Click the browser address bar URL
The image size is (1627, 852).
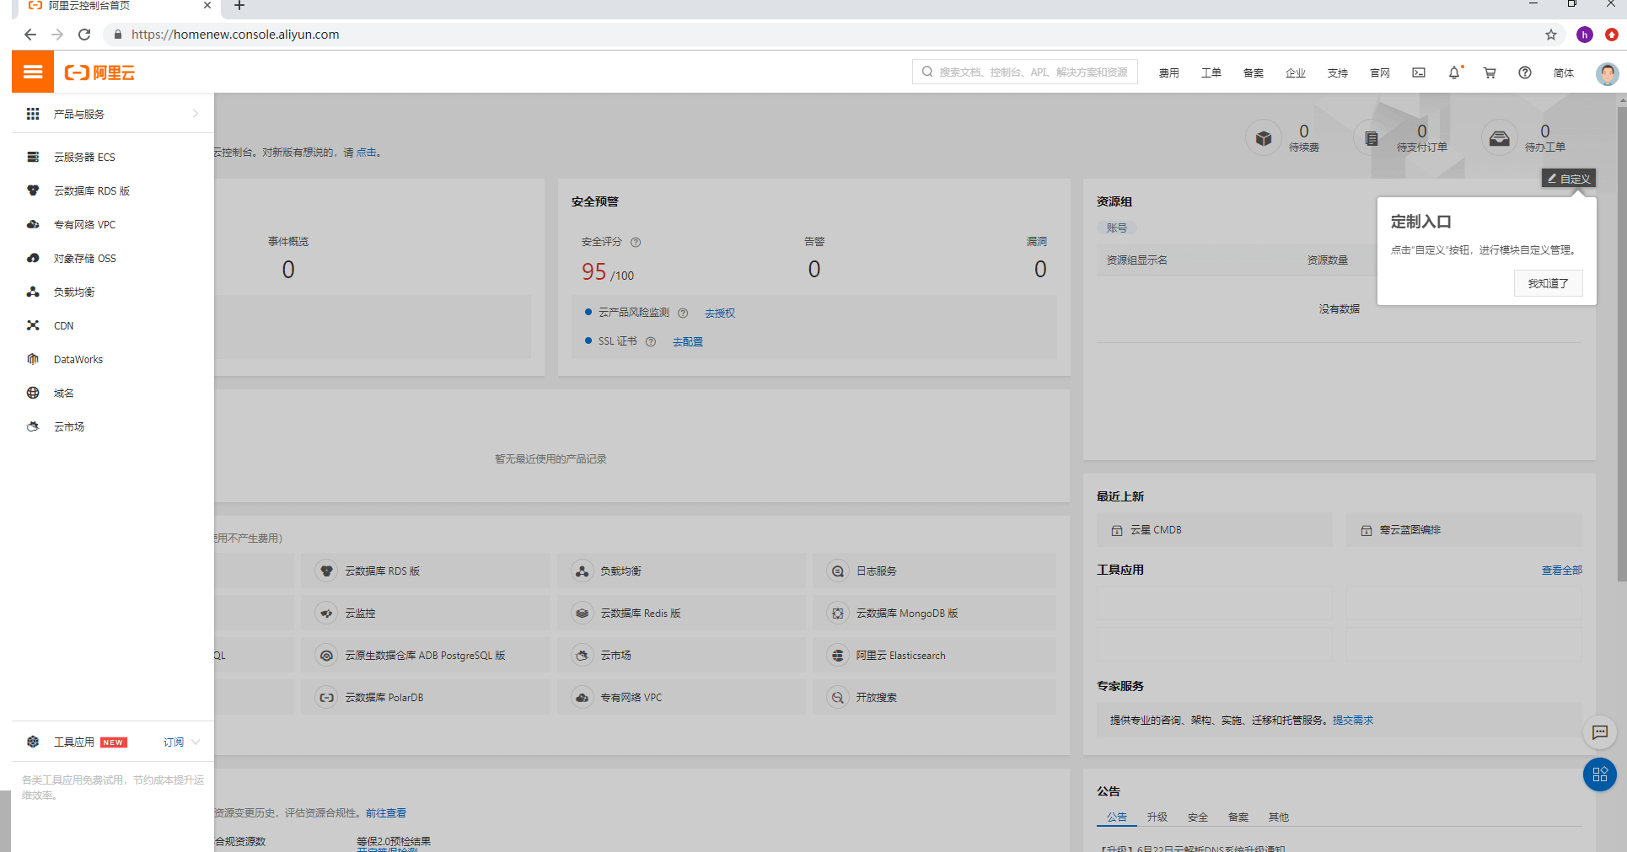[235, 35]
